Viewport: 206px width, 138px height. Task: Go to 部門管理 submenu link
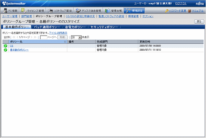(27, 16)
